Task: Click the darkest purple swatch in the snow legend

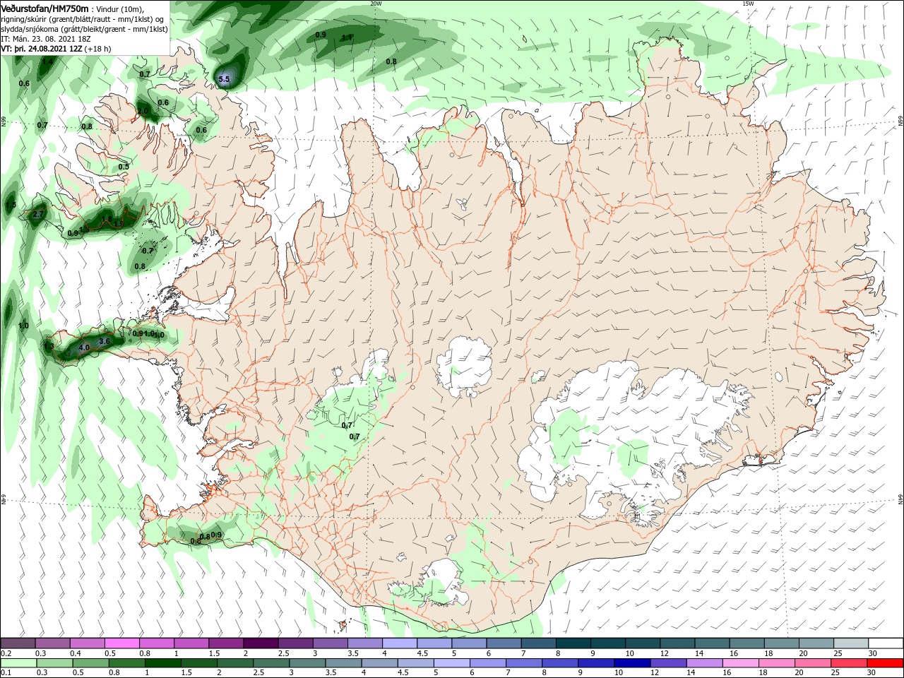Action: pos(261,643)
